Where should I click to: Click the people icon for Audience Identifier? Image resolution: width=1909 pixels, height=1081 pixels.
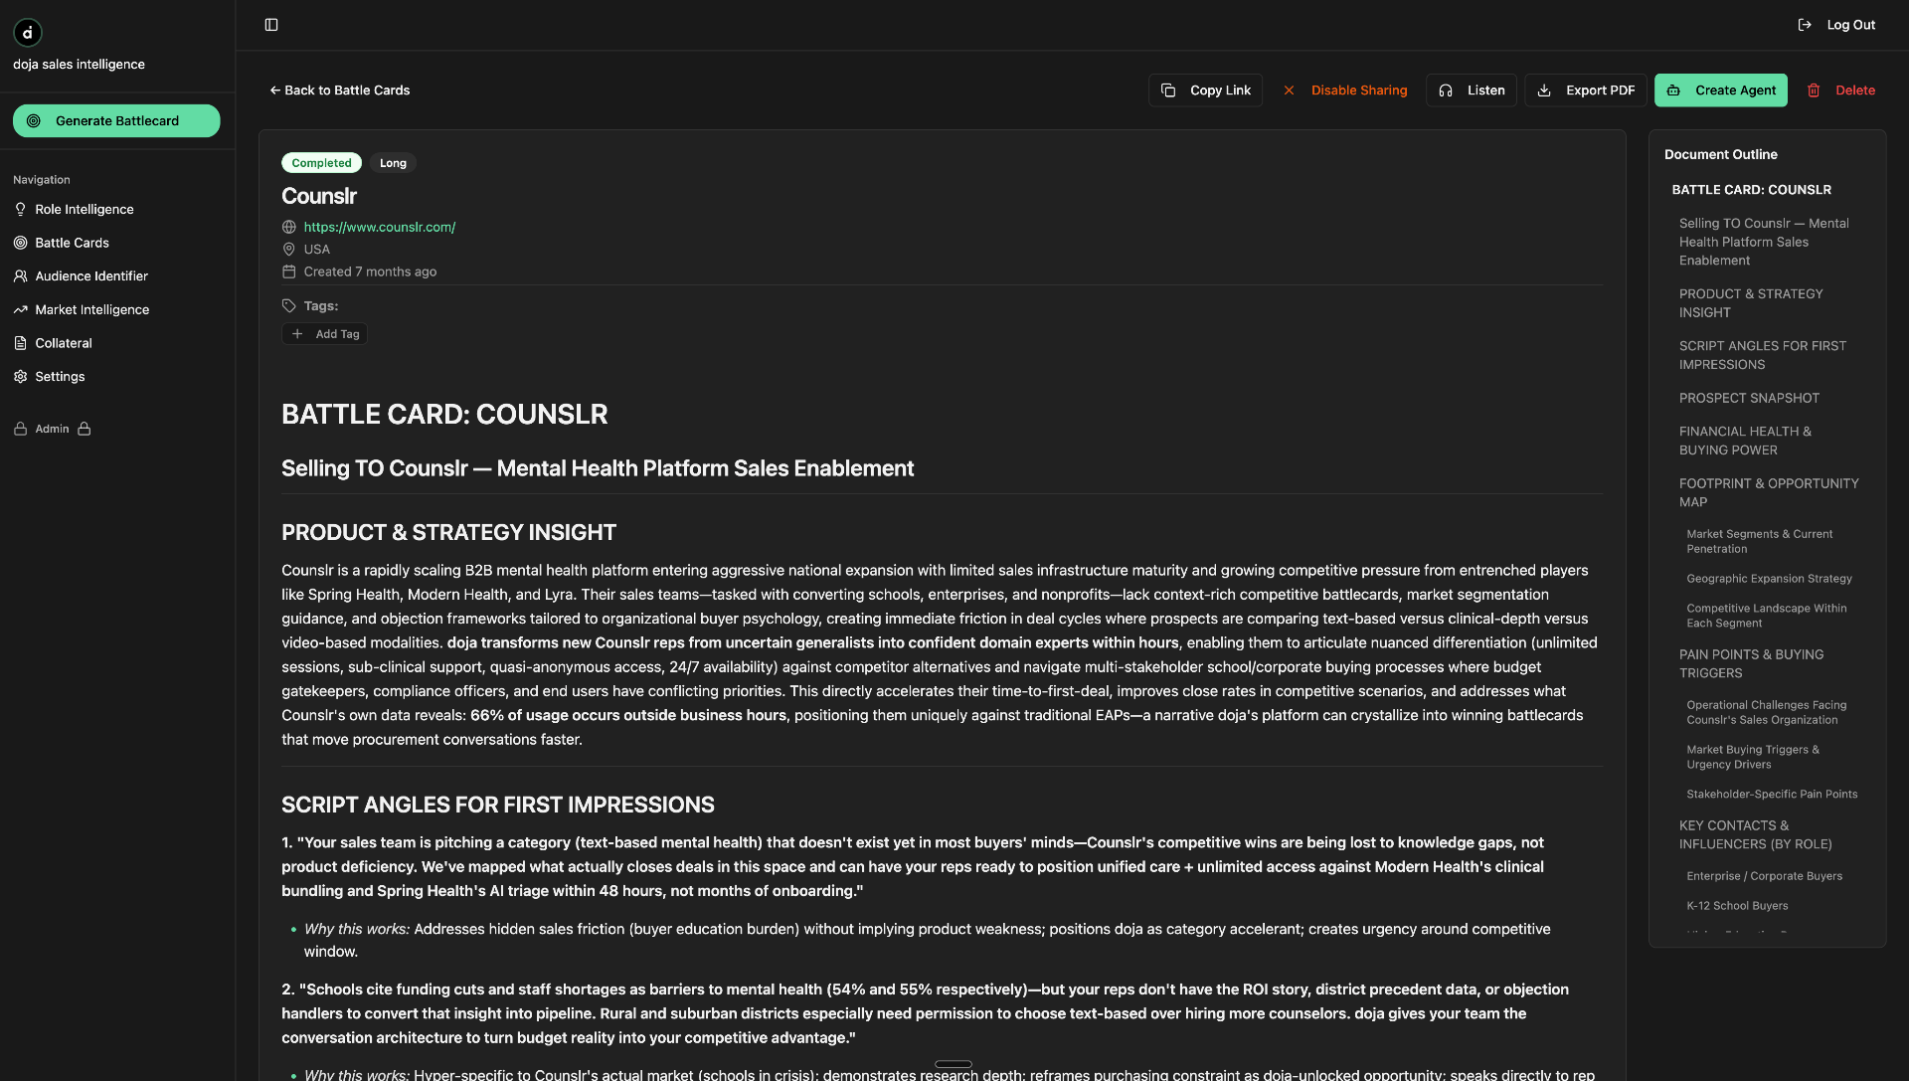(x=20, y=276)
